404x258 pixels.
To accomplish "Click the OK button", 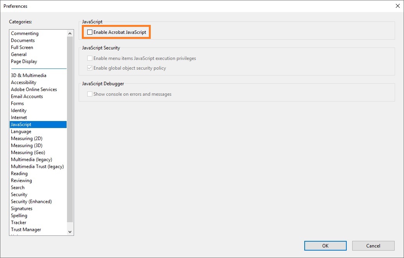I will tap(325, 246).
